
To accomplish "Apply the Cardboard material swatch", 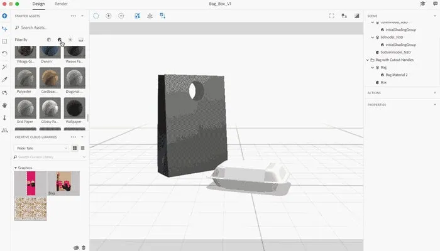I will (50, 78).
